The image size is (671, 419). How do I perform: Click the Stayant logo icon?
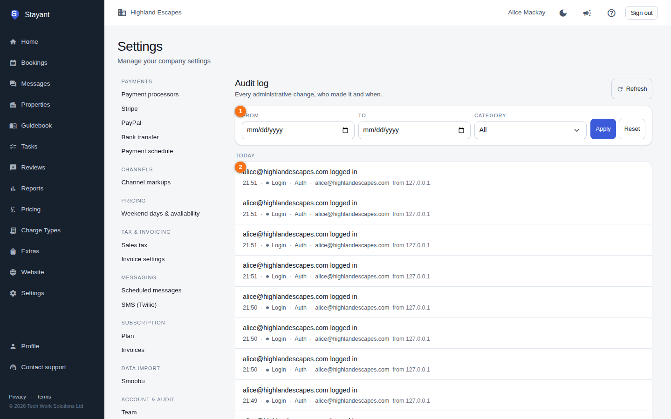pos(14,14)
